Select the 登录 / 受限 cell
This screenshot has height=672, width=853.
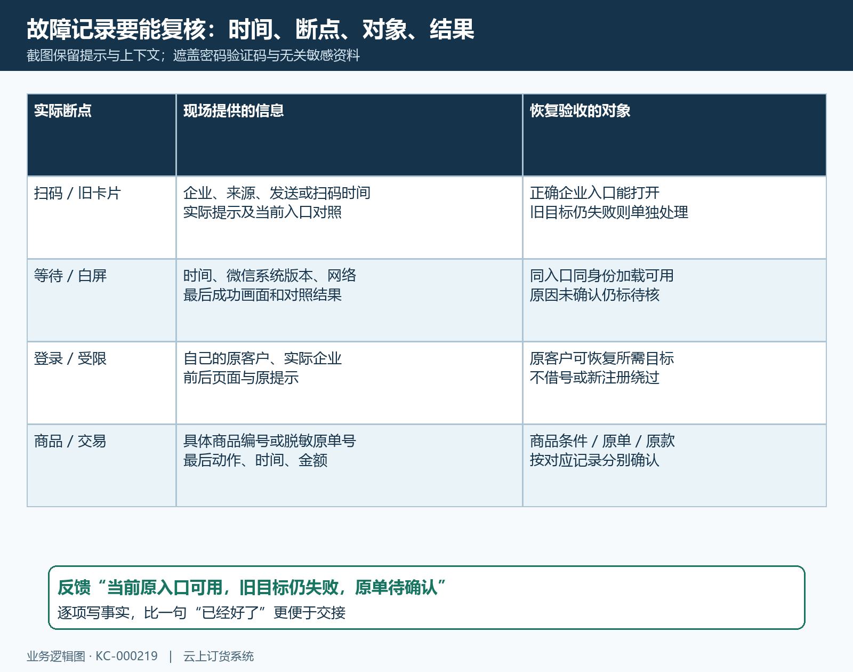tap(101, 383)
